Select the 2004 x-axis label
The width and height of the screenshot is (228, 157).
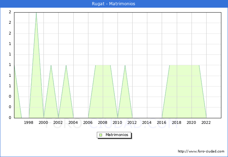pos(73,122)
